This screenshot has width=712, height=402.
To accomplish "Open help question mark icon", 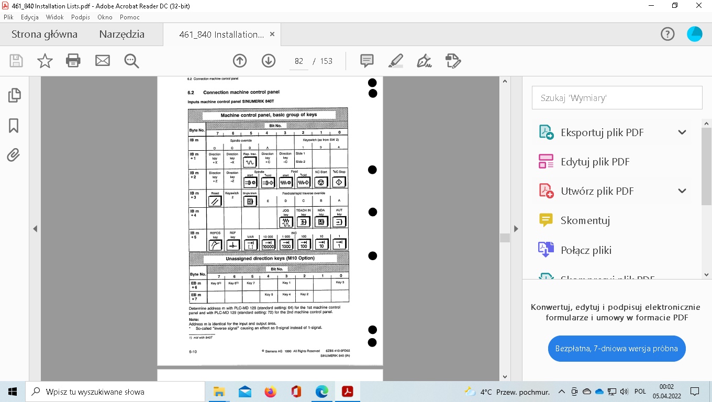I will coord(667,34).
